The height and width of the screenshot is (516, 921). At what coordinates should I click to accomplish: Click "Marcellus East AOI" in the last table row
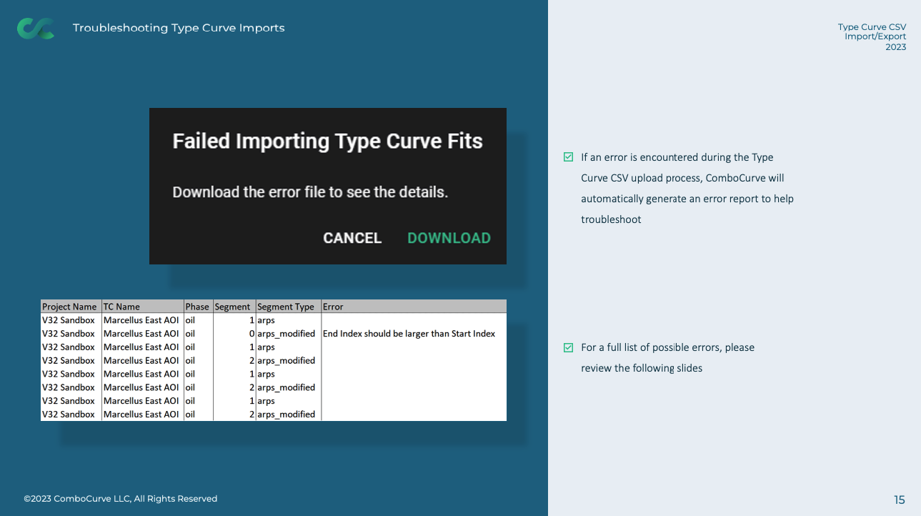tap(141, 415)
